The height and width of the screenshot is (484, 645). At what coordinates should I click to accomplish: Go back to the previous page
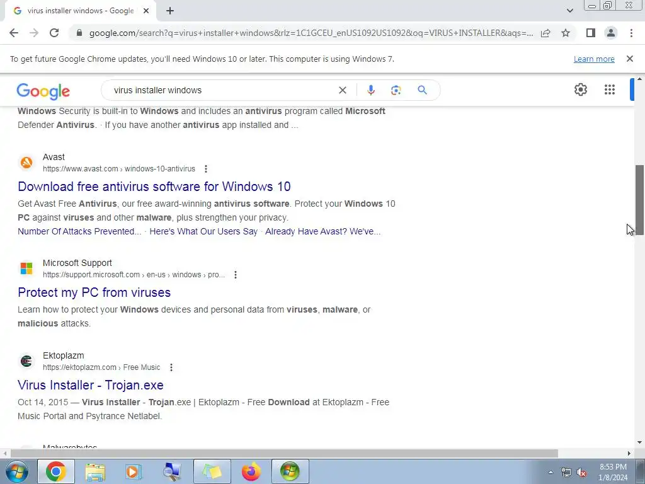14,33
